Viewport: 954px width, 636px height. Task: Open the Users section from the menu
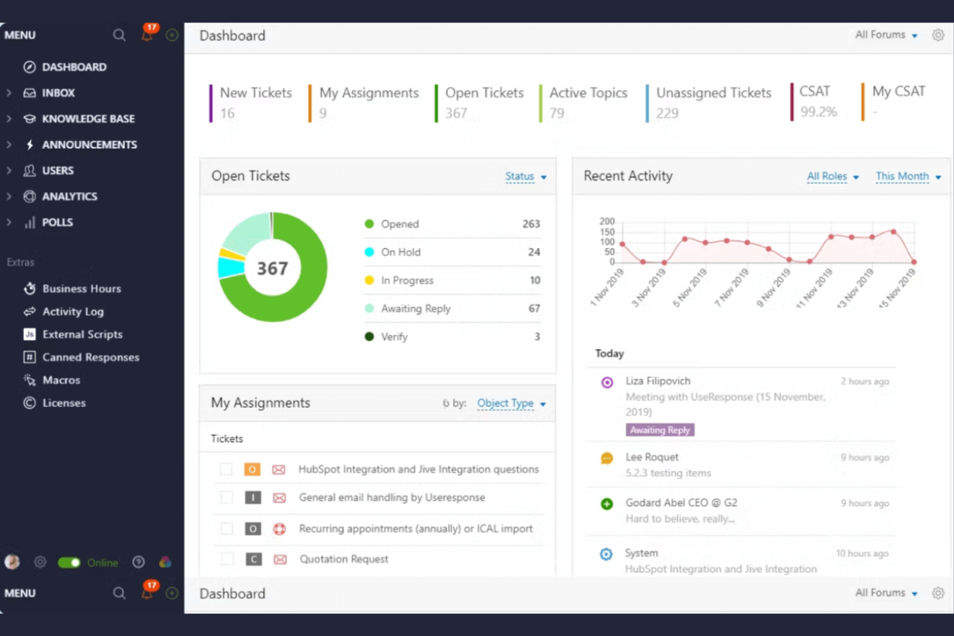[x=57, y=170]
